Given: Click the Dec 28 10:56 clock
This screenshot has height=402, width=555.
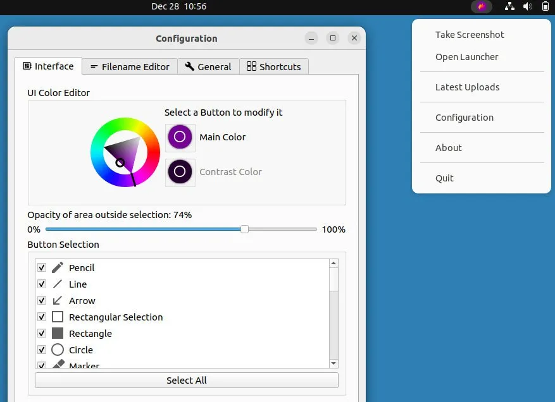Looking at the screenshot, I should pos(178,6).
